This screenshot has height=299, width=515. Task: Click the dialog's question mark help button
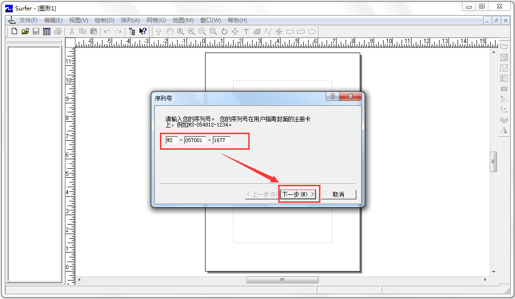pos(333,96)
